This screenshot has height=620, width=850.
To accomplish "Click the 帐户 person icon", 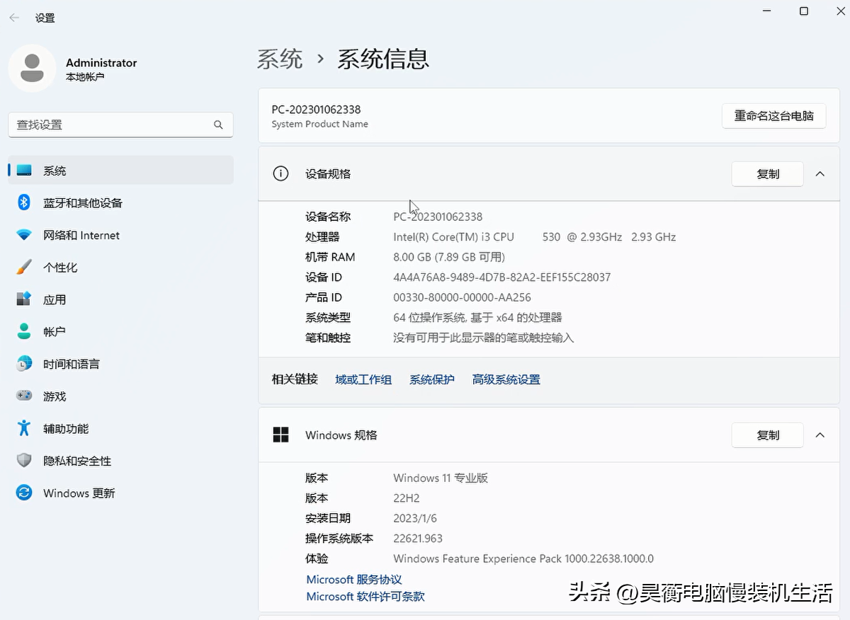I will click(24, 331).
